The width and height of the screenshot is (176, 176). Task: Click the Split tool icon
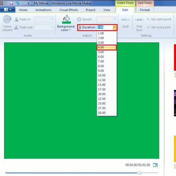tap(125, 20)
